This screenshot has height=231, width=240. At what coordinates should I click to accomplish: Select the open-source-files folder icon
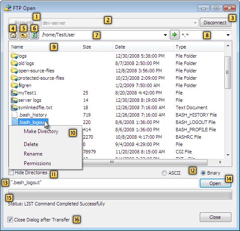coord(14,70)
